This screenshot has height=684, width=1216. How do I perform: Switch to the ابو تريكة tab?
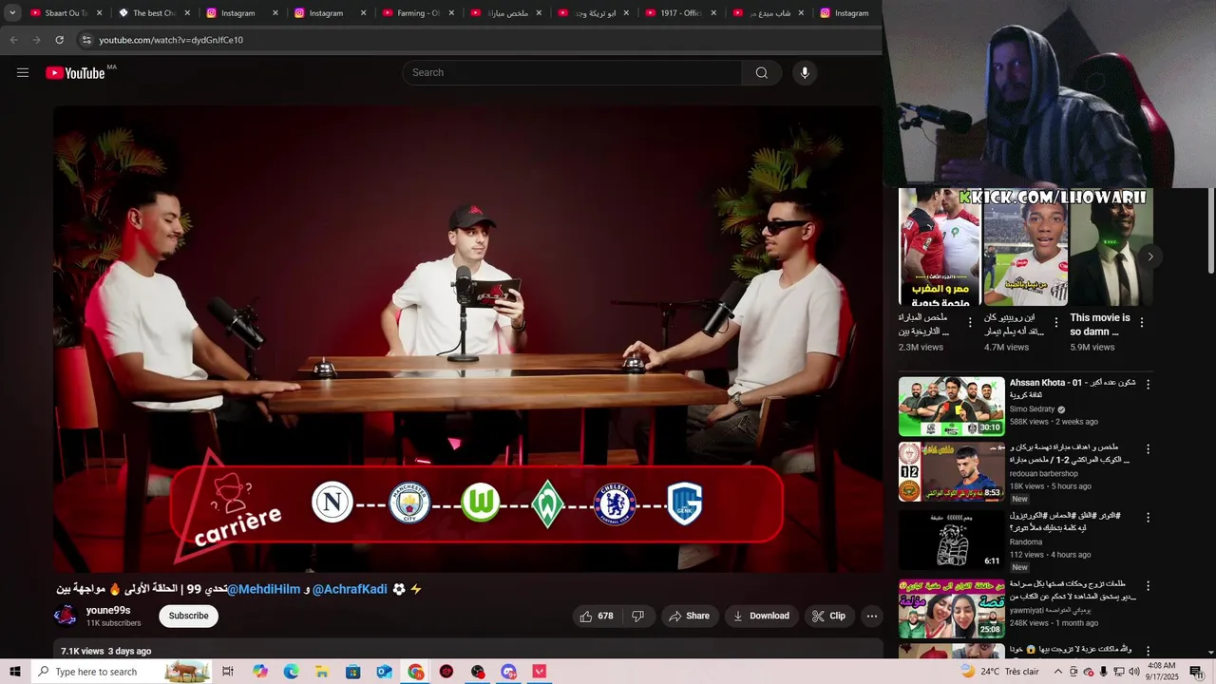click(x=595, y=13)
